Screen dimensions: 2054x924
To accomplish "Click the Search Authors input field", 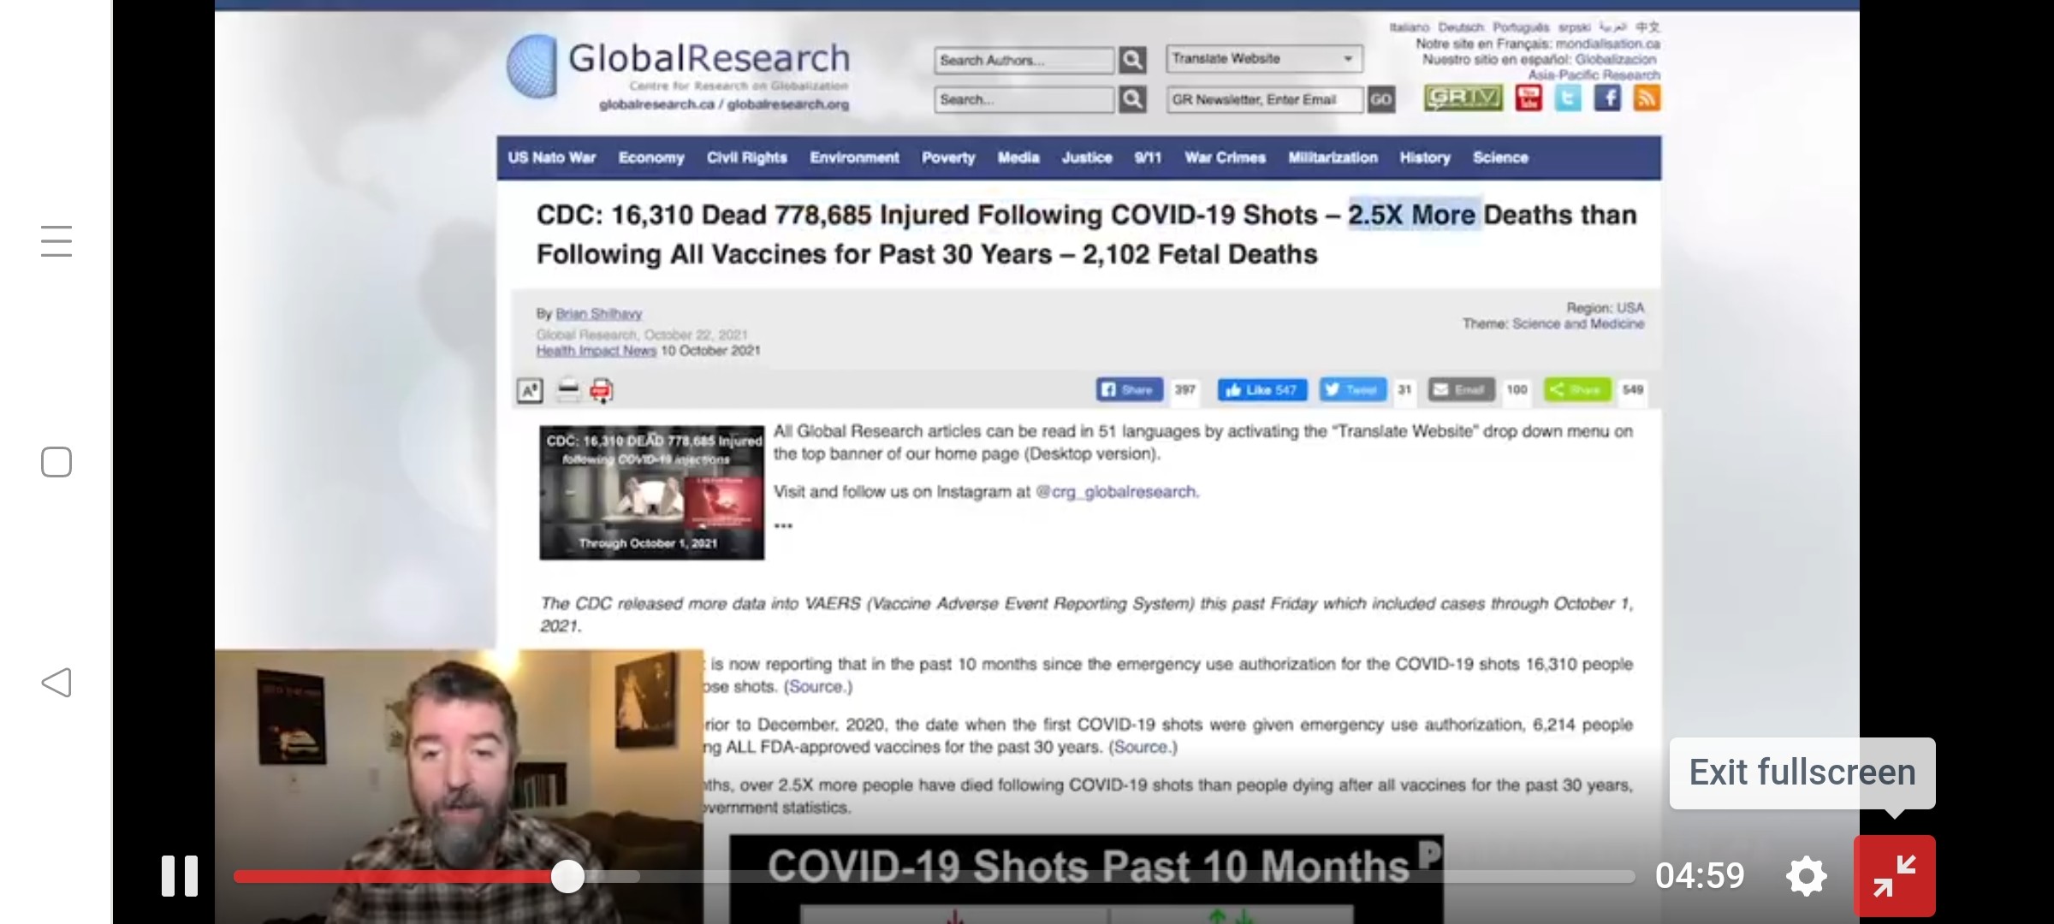I will [1024, 60].
